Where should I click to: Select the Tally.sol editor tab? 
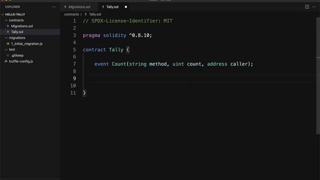click(114, 7)
